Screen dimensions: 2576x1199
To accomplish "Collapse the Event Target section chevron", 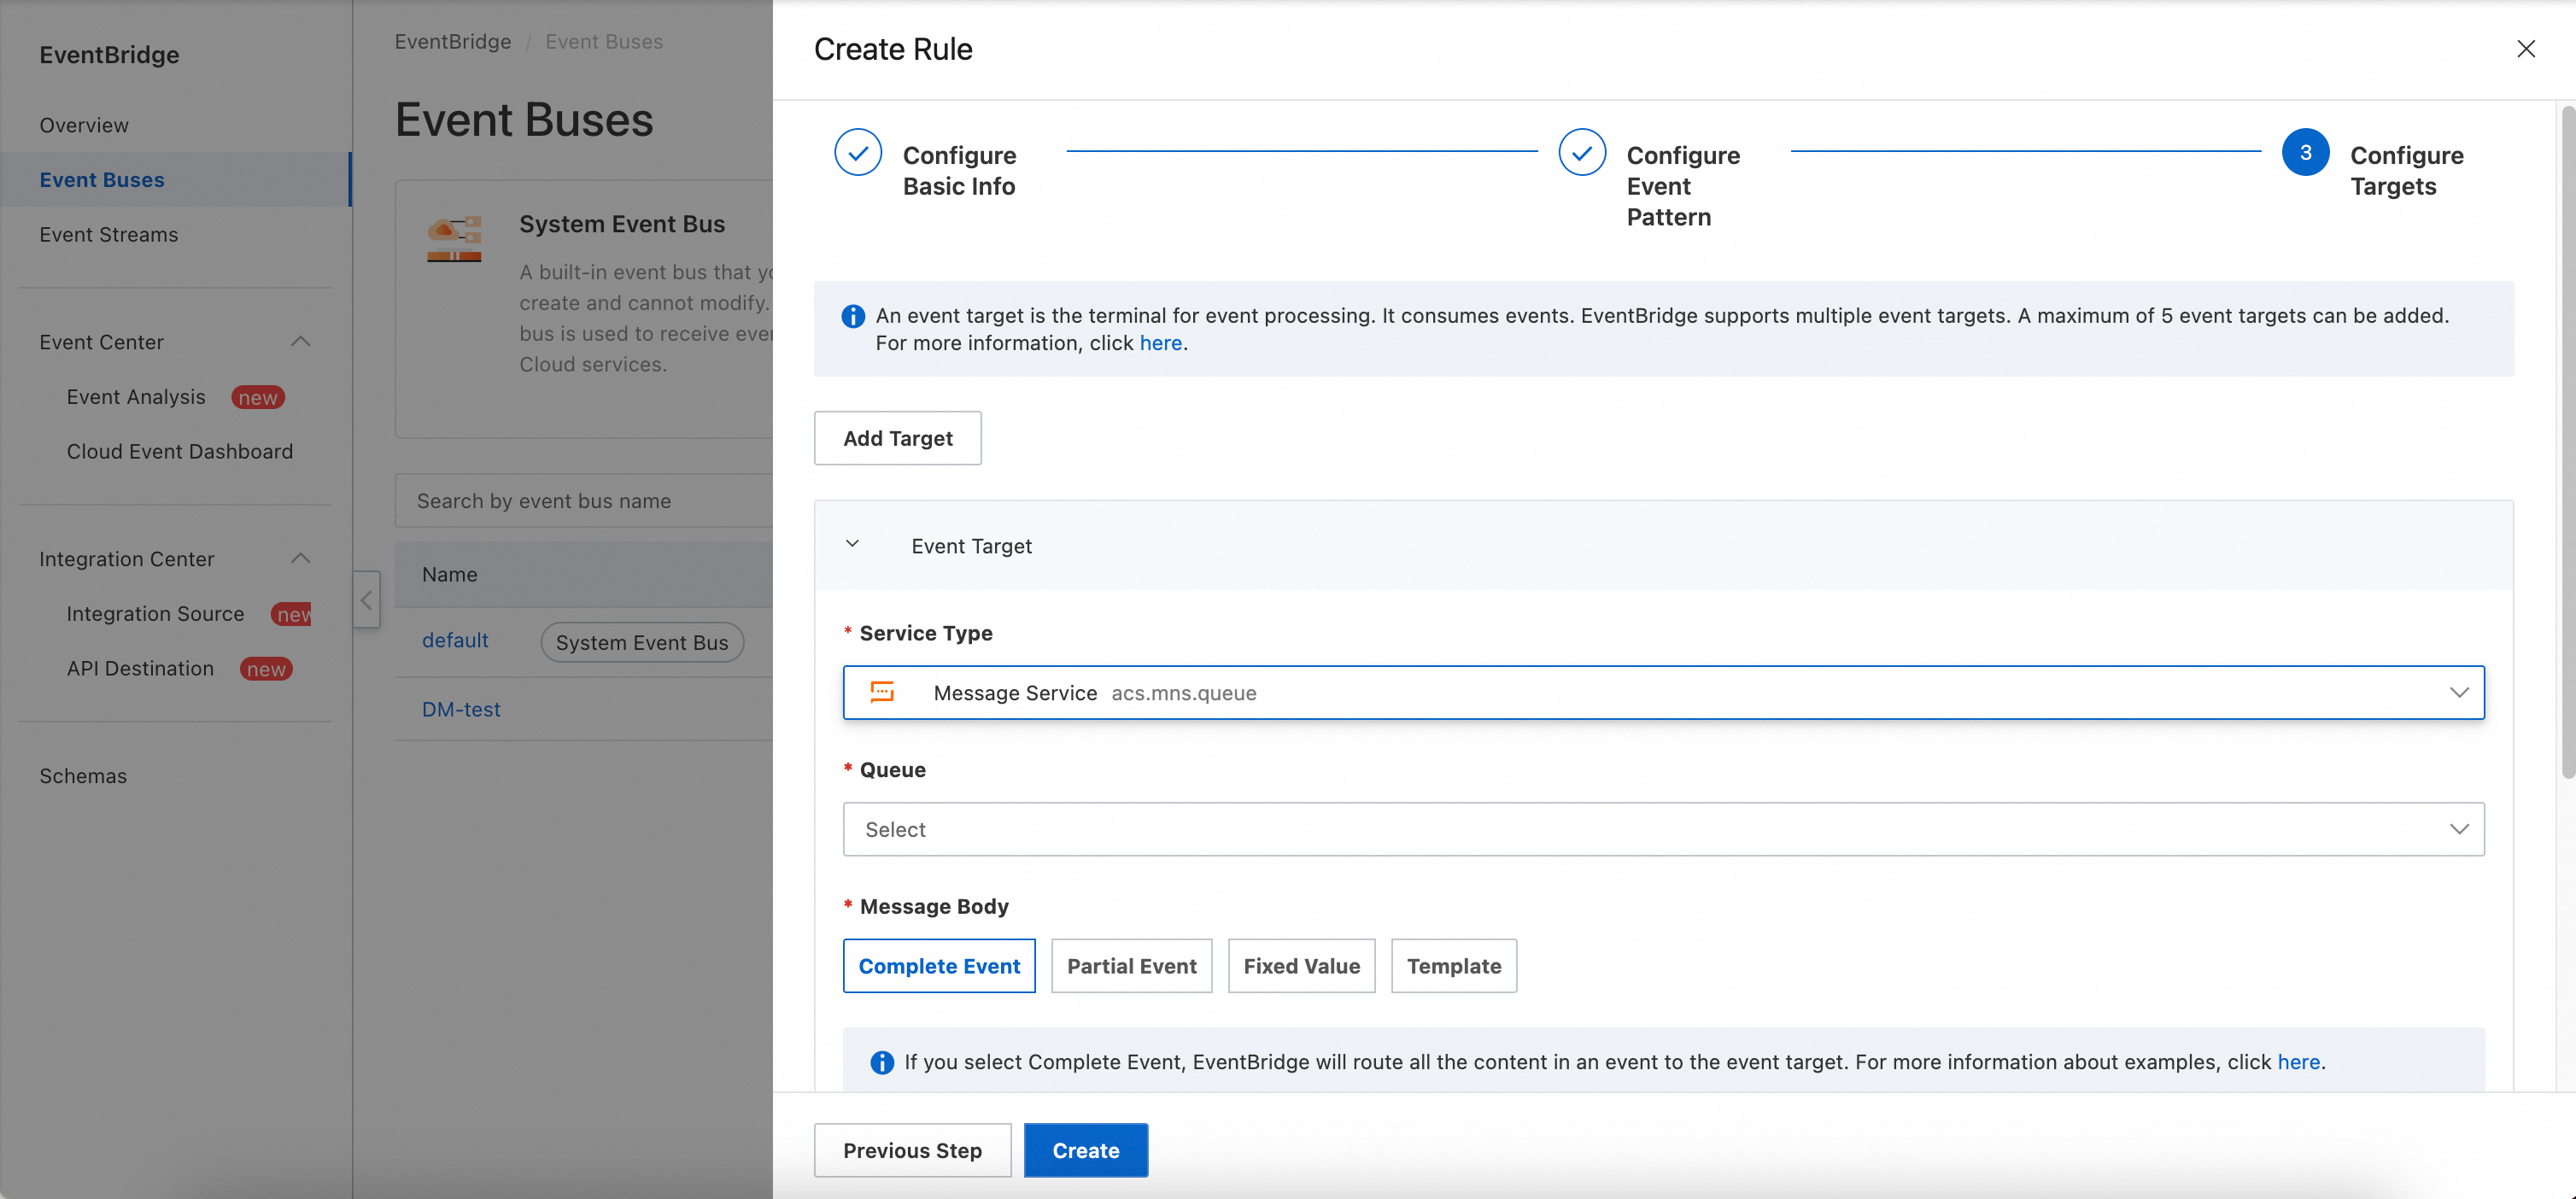I will [x=852, y=544].
